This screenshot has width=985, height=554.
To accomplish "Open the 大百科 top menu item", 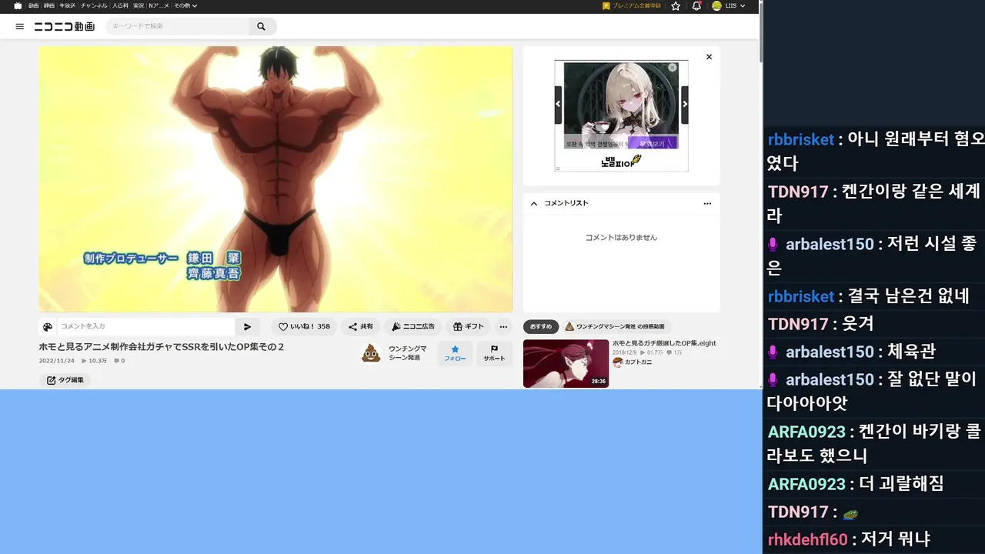I will (120, 5).
